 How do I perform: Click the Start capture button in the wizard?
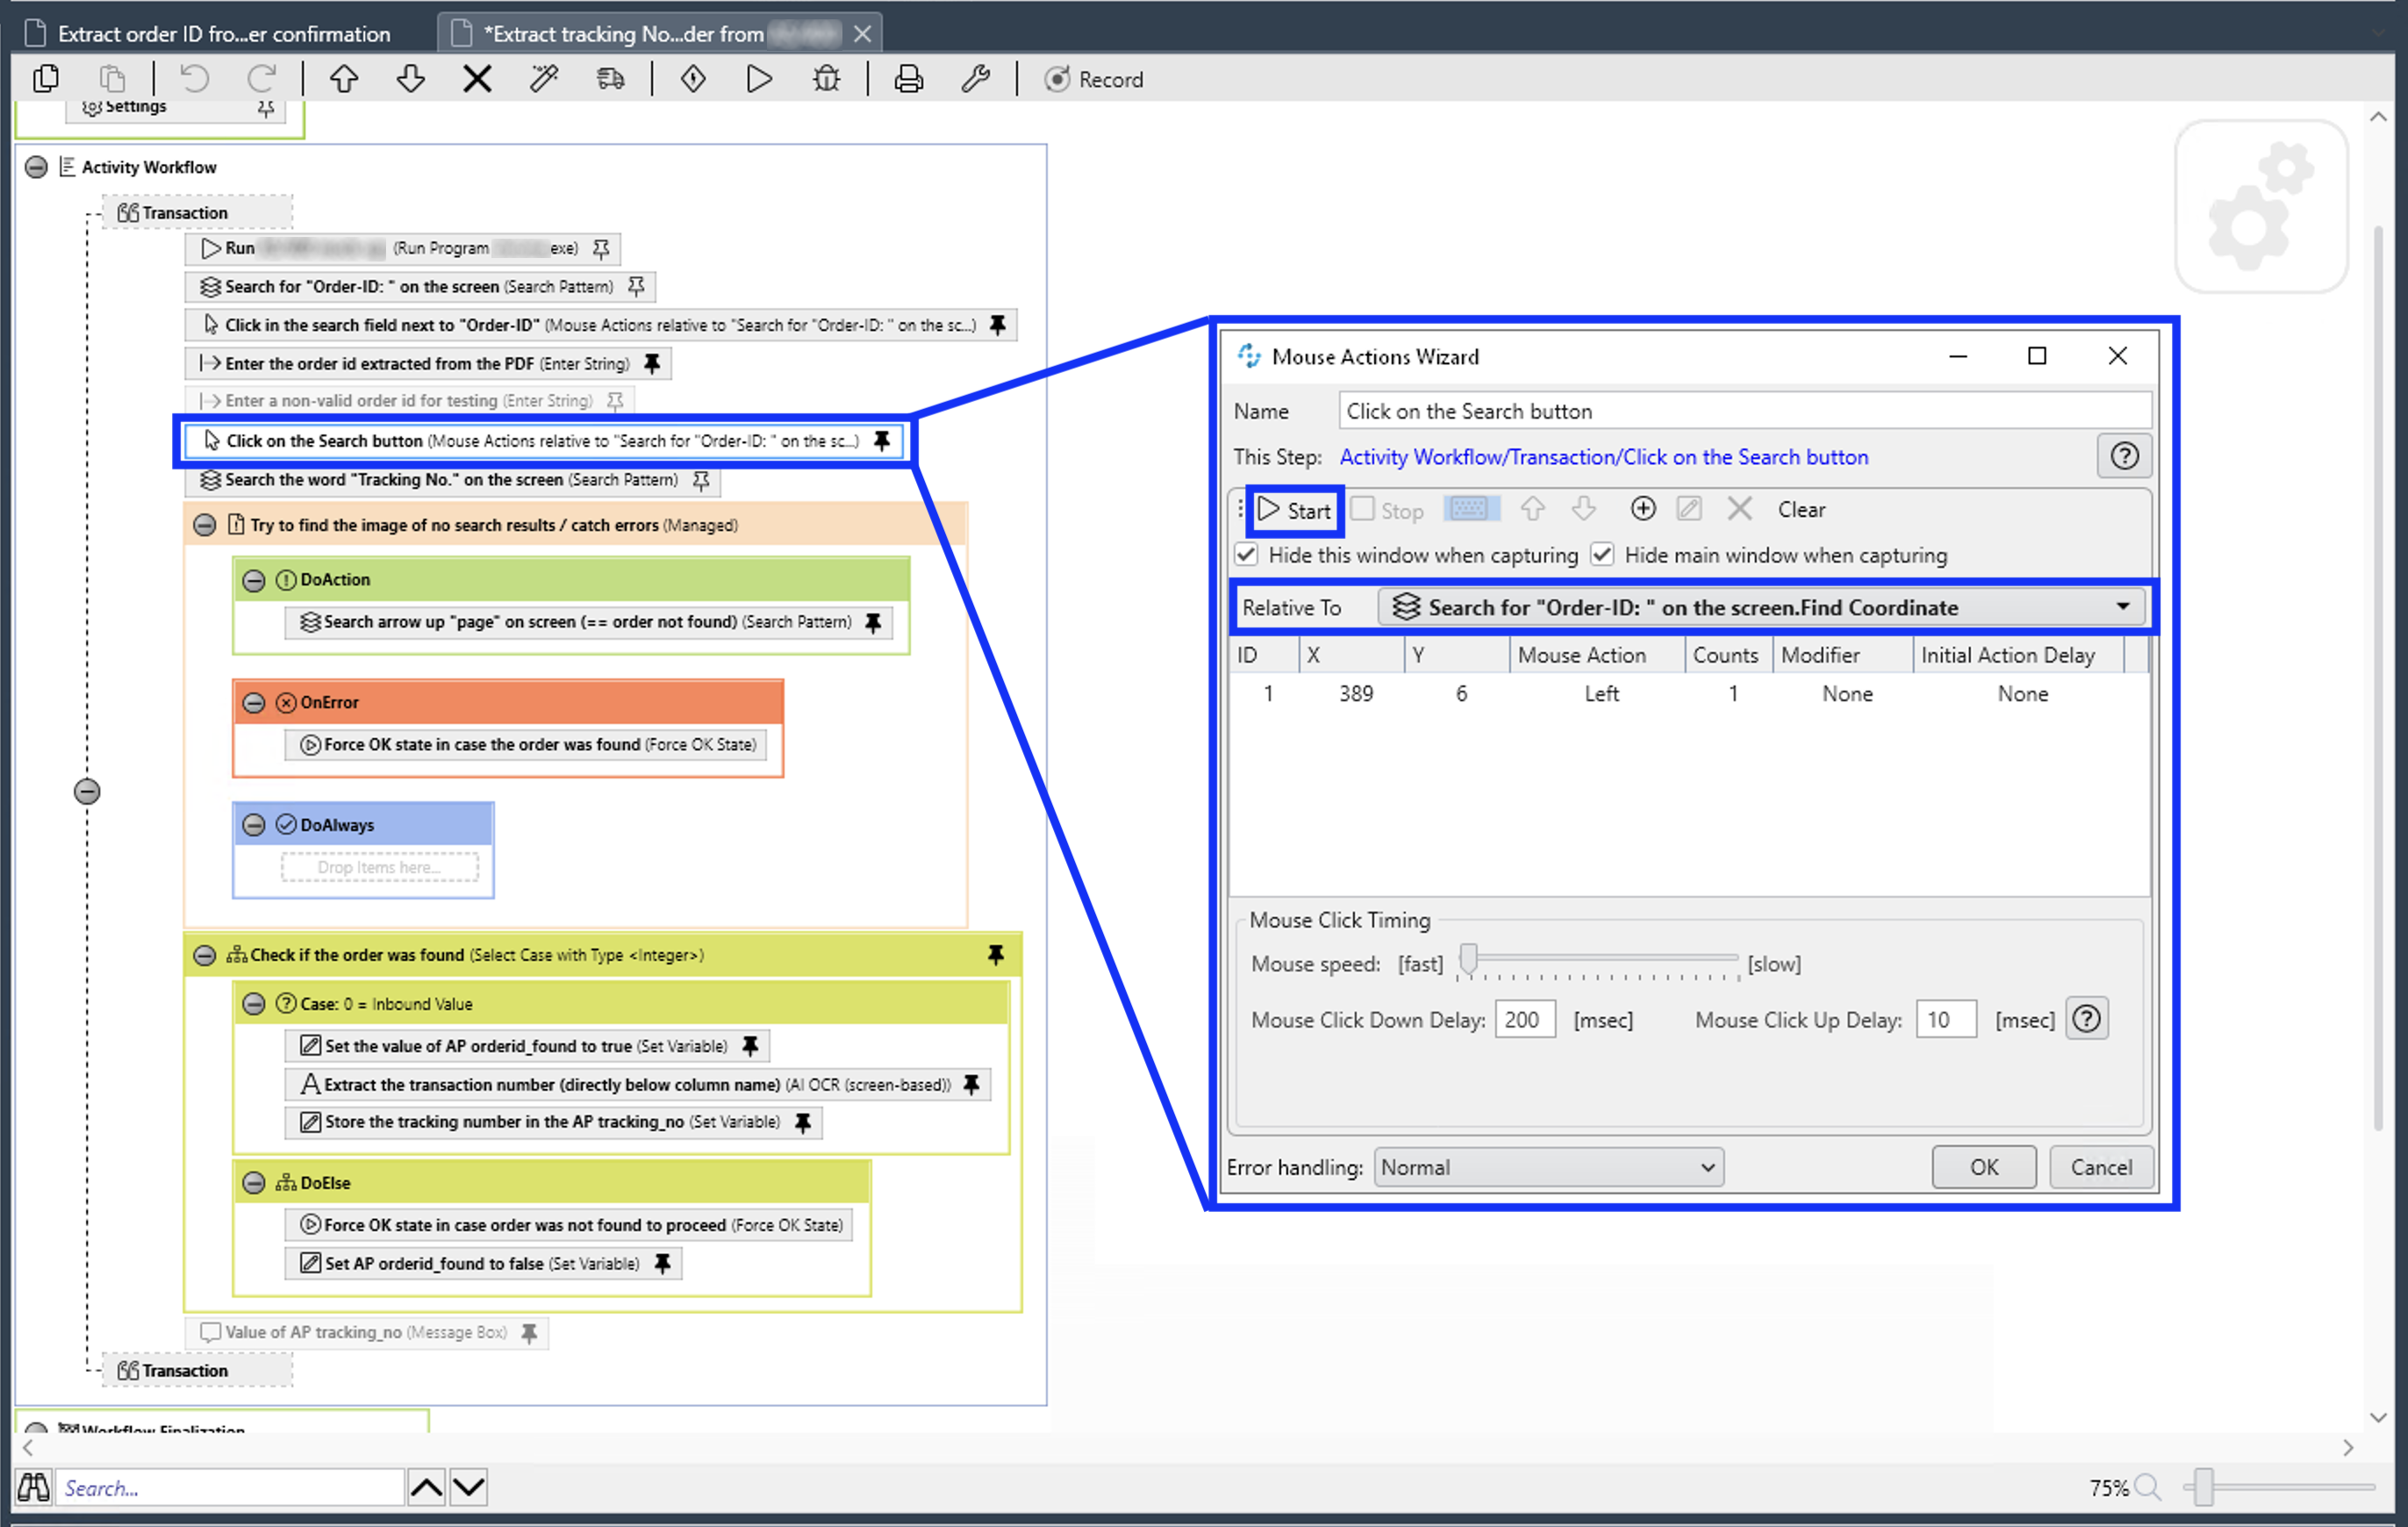click(x=1295, y=510)
